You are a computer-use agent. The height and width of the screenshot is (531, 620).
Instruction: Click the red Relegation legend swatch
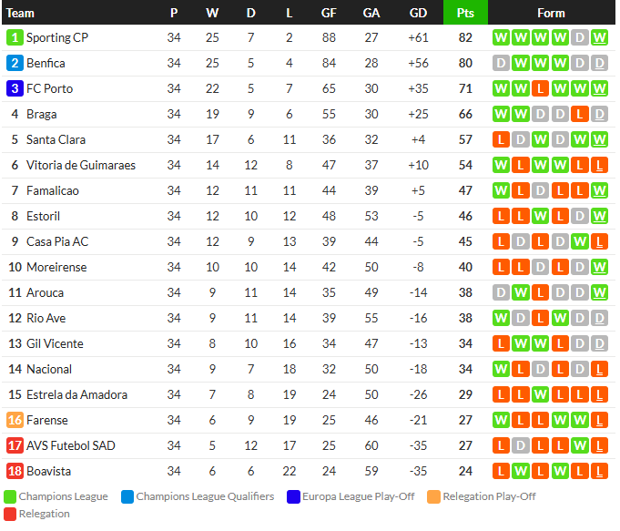pyautogui.click(x=10, y=514)
